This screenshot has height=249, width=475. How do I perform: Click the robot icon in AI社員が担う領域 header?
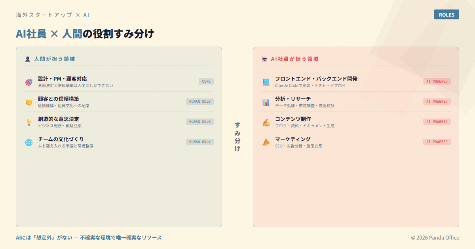[x=265, y=59]
